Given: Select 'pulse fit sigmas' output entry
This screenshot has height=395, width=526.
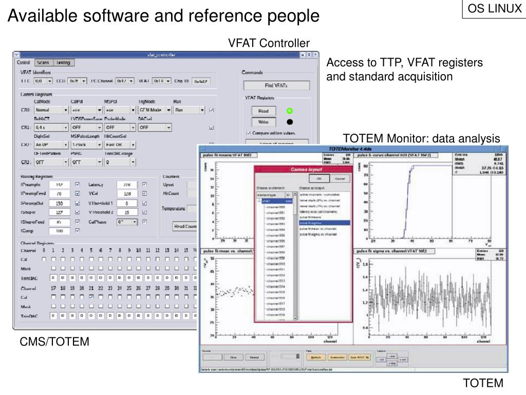Looking at the screenshot, I should (325, 223).
